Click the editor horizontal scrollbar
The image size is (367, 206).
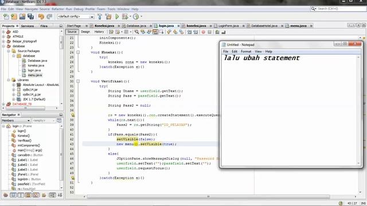tap(208, 197)
